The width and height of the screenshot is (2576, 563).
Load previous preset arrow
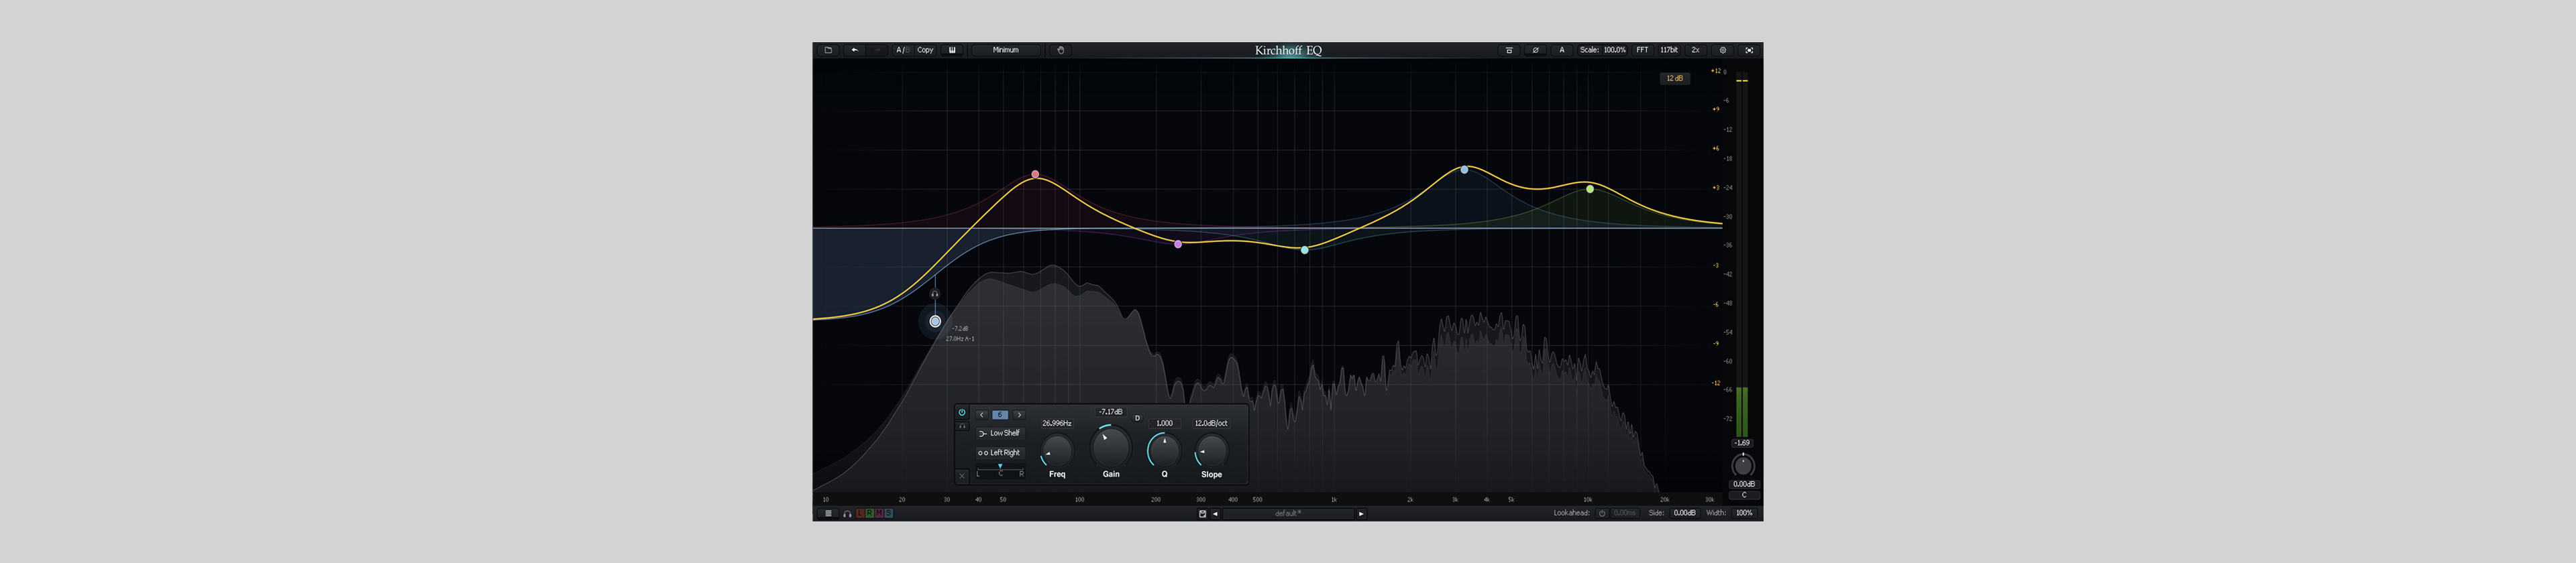point(1215,514)
